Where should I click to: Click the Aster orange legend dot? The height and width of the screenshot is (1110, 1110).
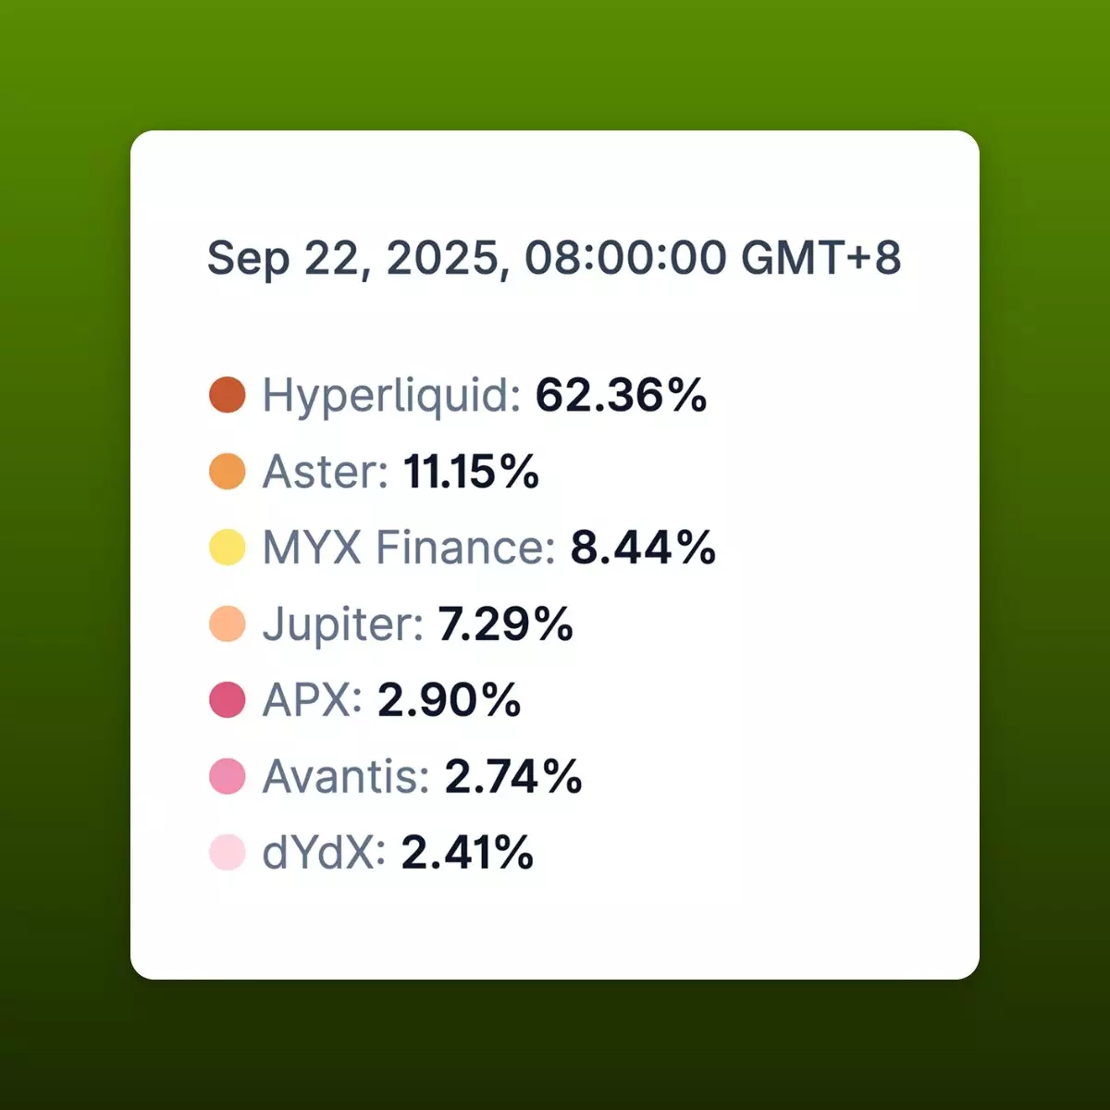tap(228, 471)
